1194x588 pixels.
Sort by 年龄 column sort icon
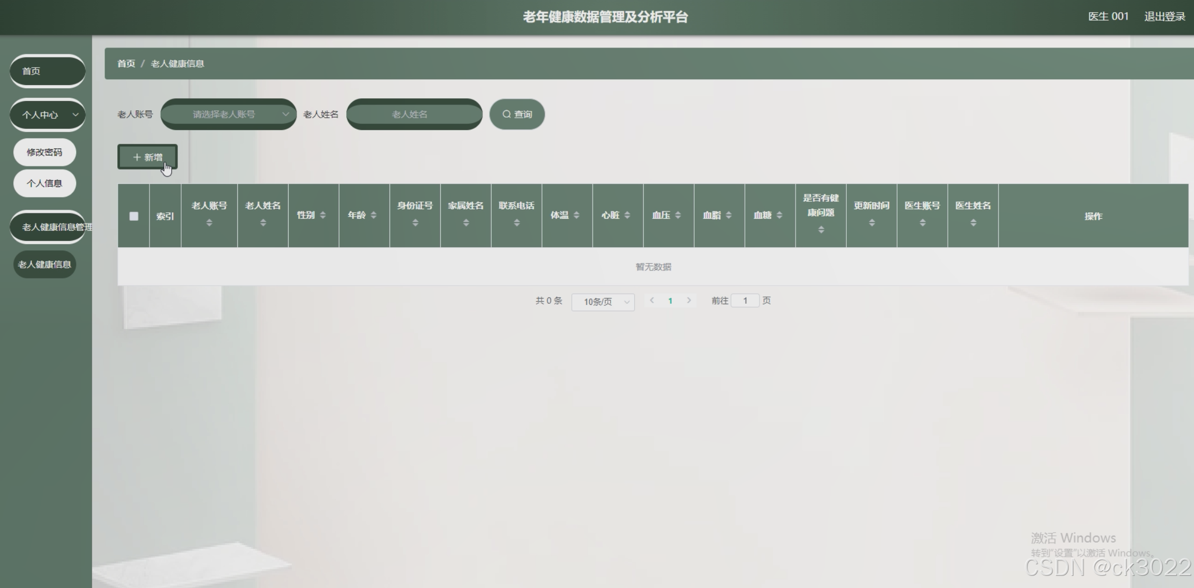(x=373, y=215)
